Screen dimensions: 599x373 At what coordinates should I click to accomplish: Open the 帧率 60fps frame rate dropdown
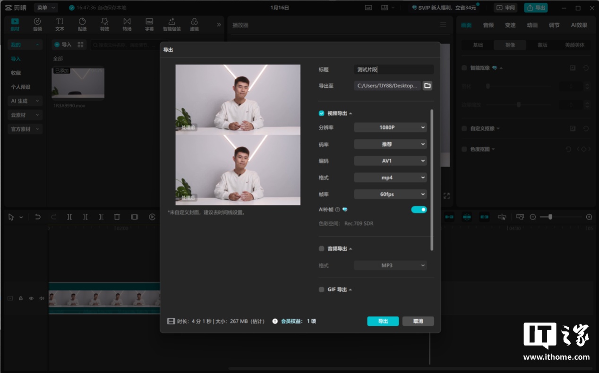390,195
